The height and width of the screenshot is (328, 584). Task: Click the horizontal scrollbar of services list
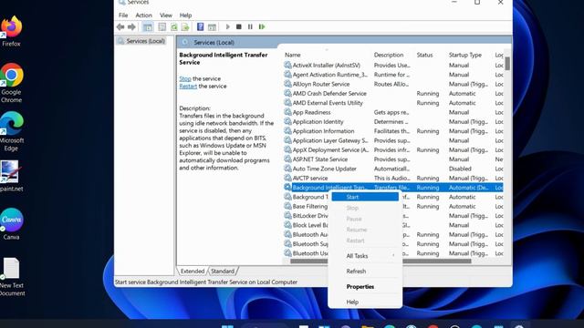click(x=381, y=261)
